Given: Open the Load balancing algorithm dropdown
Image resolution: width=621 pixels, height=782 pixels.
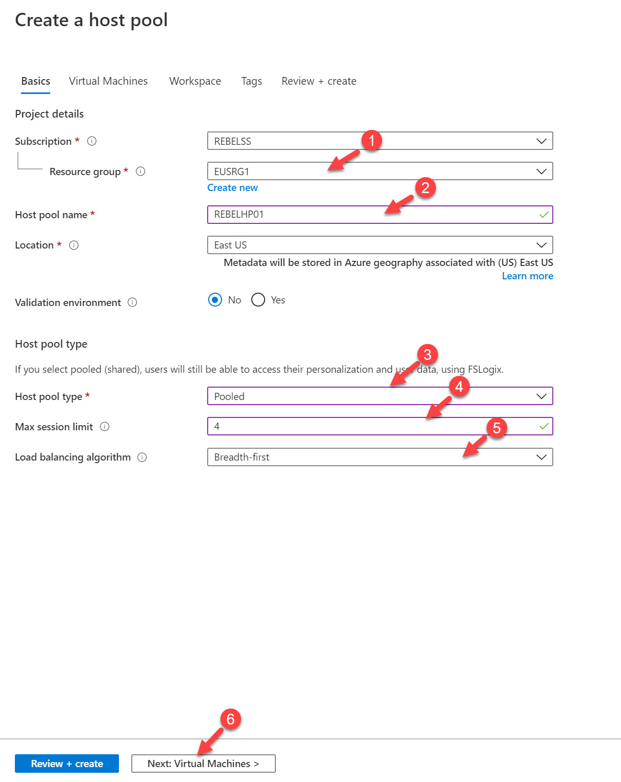Looking at the screenshot, I should coord(380,457).
